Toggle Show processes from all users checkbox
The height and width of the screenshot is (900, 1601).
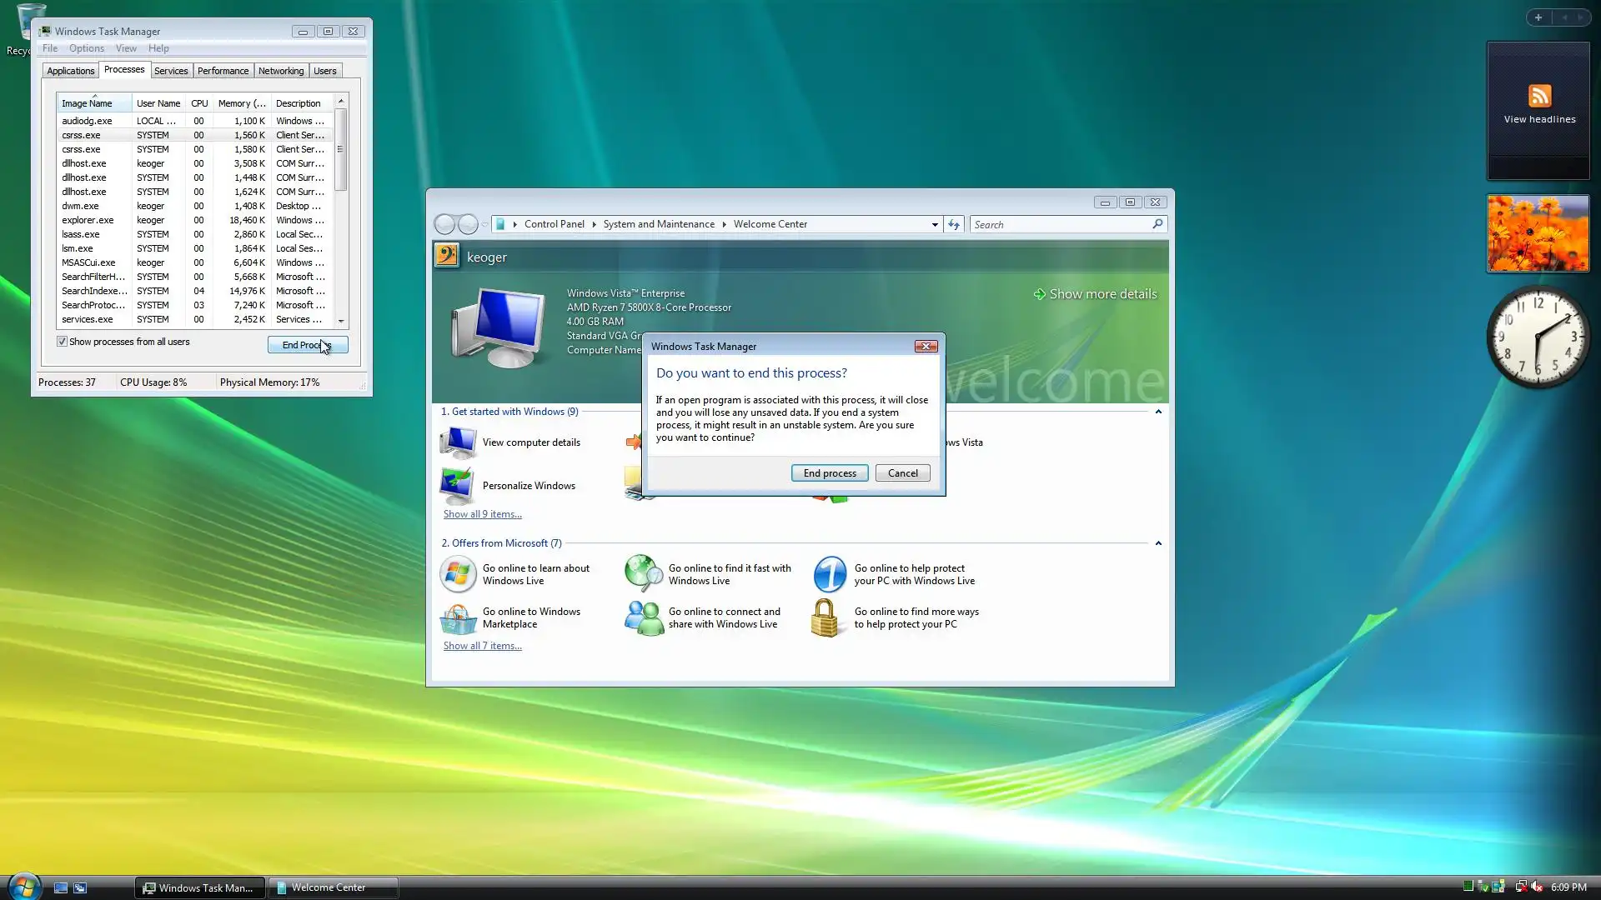point(62,342)
